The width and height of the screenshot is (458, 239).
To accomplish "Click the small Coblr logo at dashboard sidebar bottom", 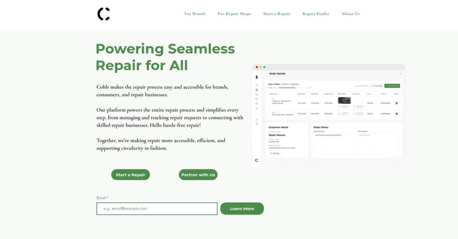I will point(257,160).
